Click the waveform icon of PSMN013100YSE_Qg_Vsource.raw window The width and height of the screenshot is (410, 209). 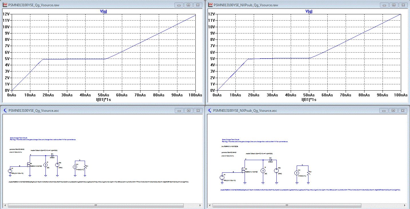5,5
